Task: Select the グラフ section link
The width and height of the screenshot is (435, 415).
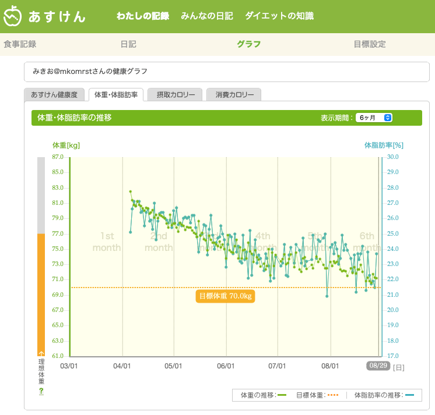Action: pos(248,44)
